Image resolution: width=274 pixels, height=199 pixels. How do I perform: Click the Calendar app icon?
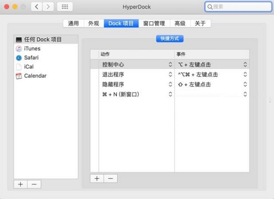[x=19, y=76]
